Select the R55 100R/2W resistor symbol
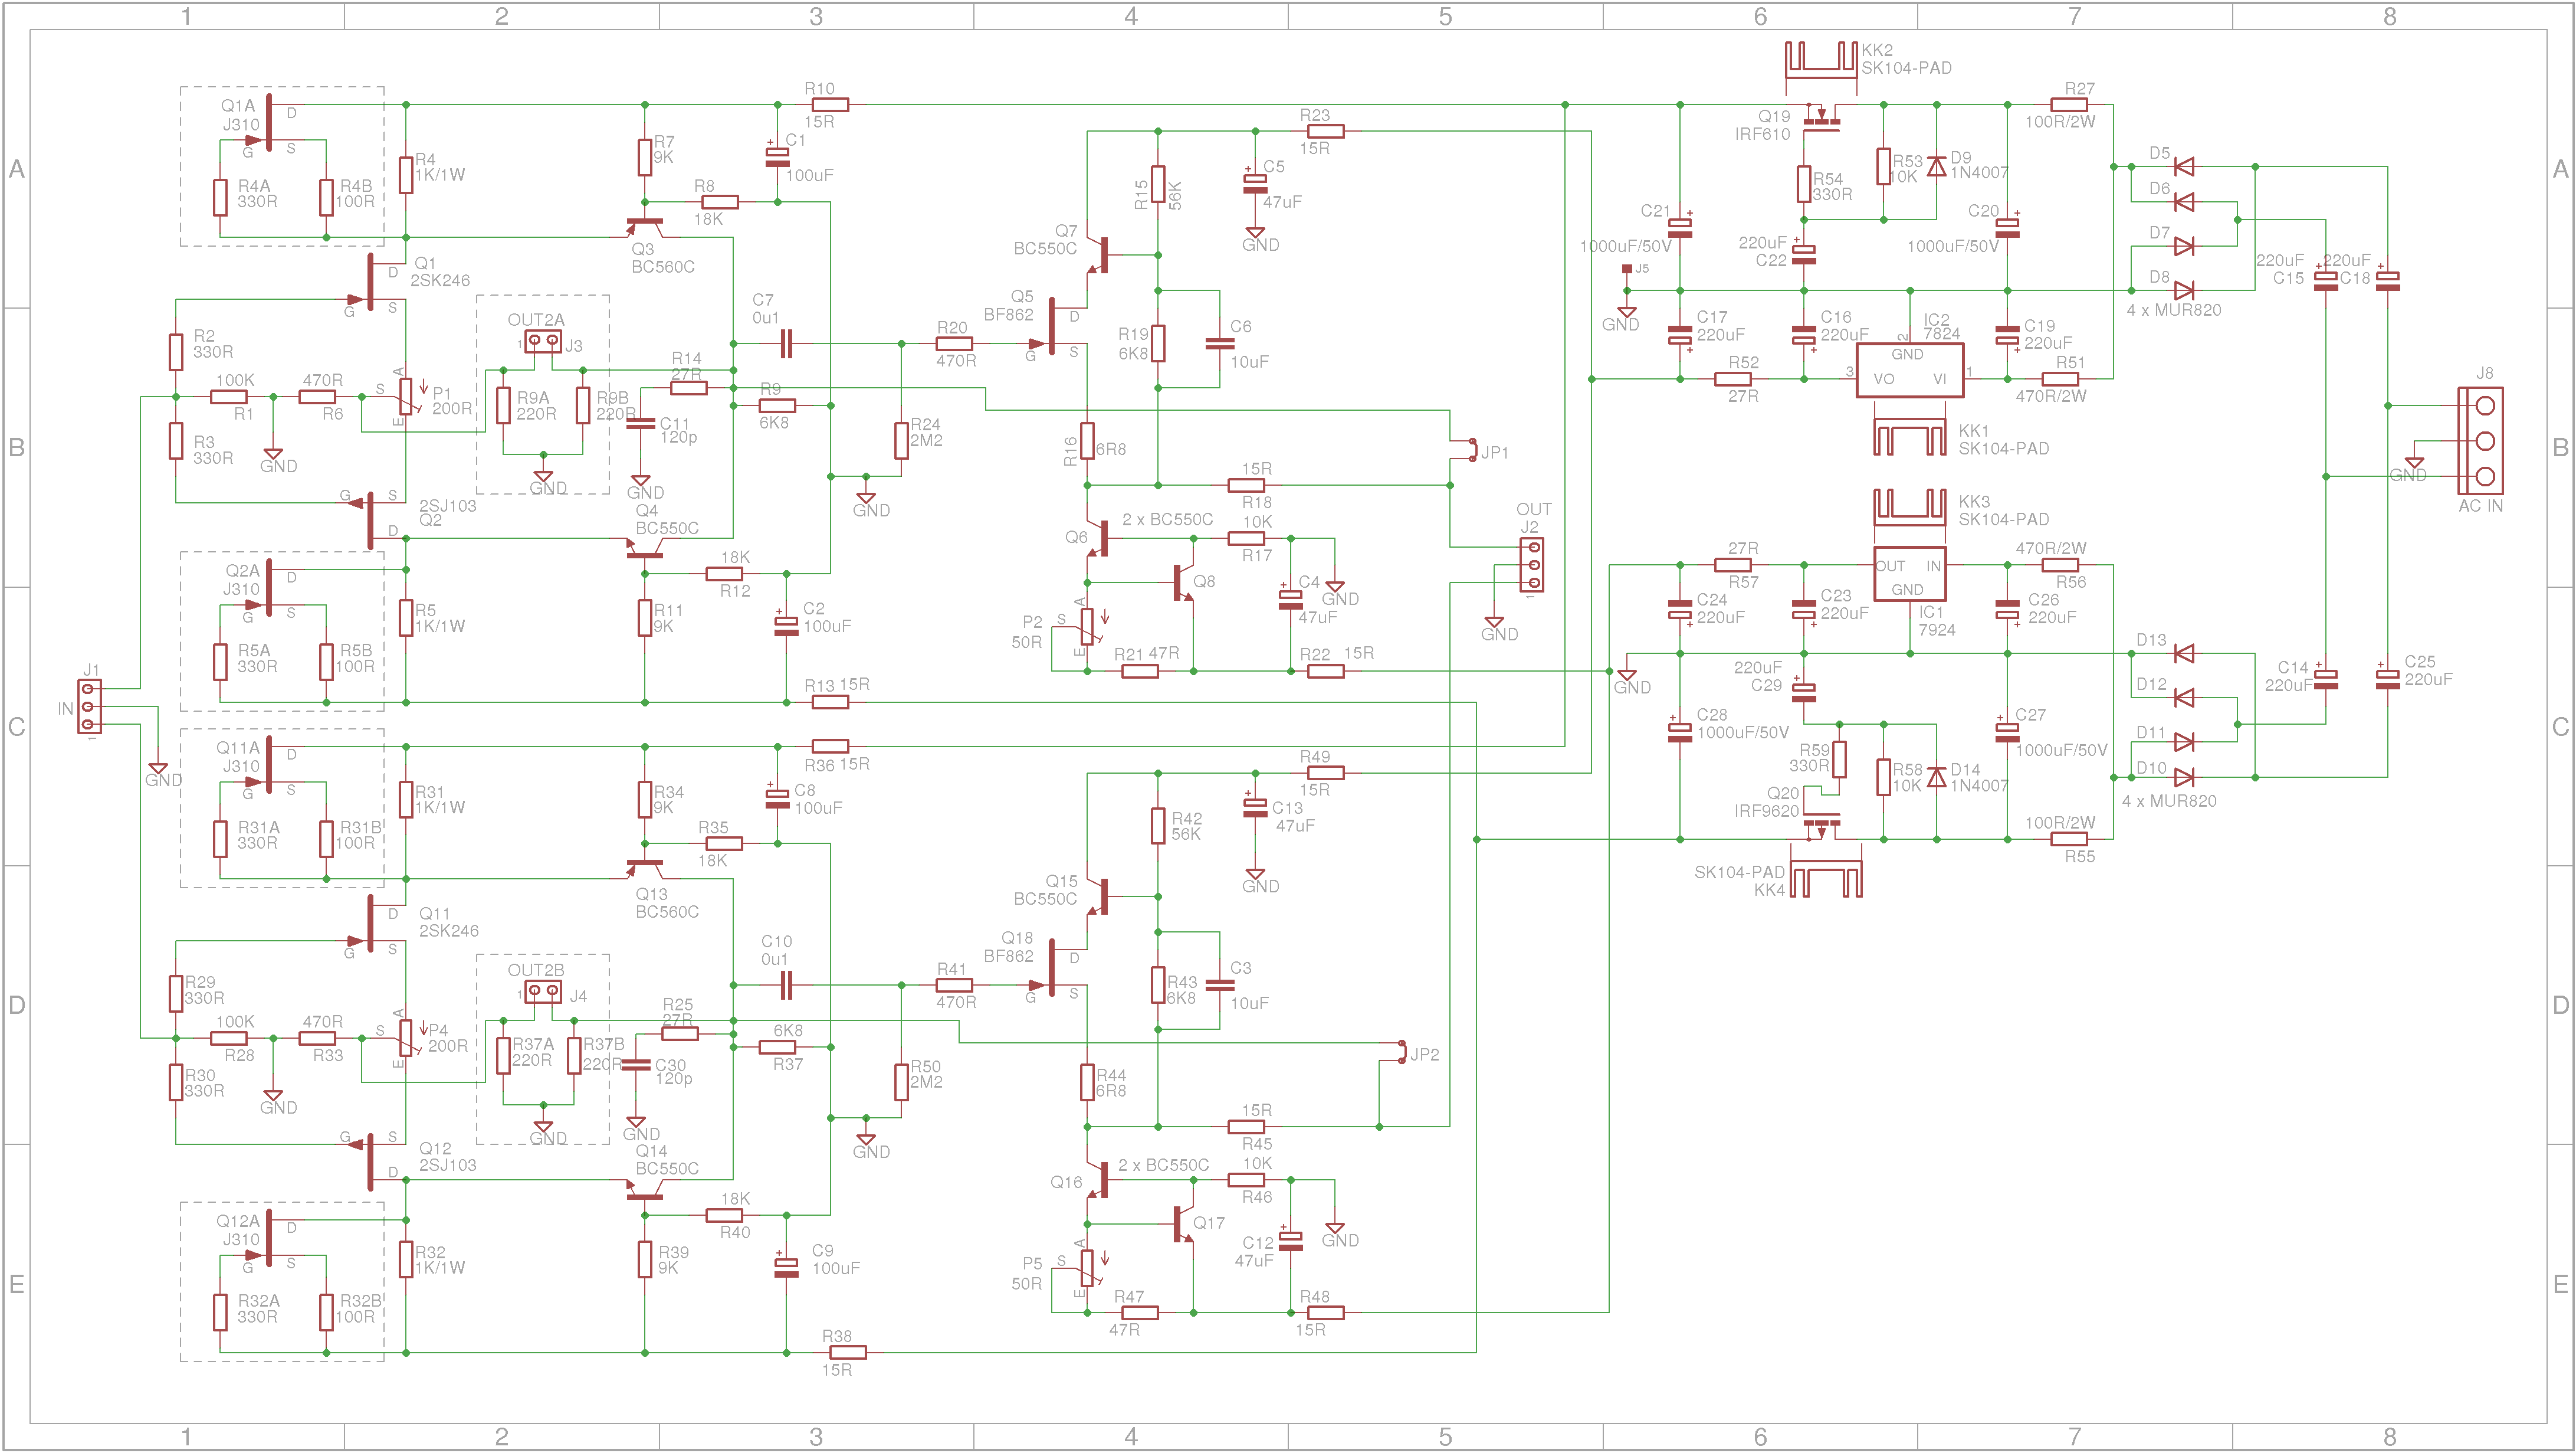The image size is (2576, 1453). (x=2069, y=839)
